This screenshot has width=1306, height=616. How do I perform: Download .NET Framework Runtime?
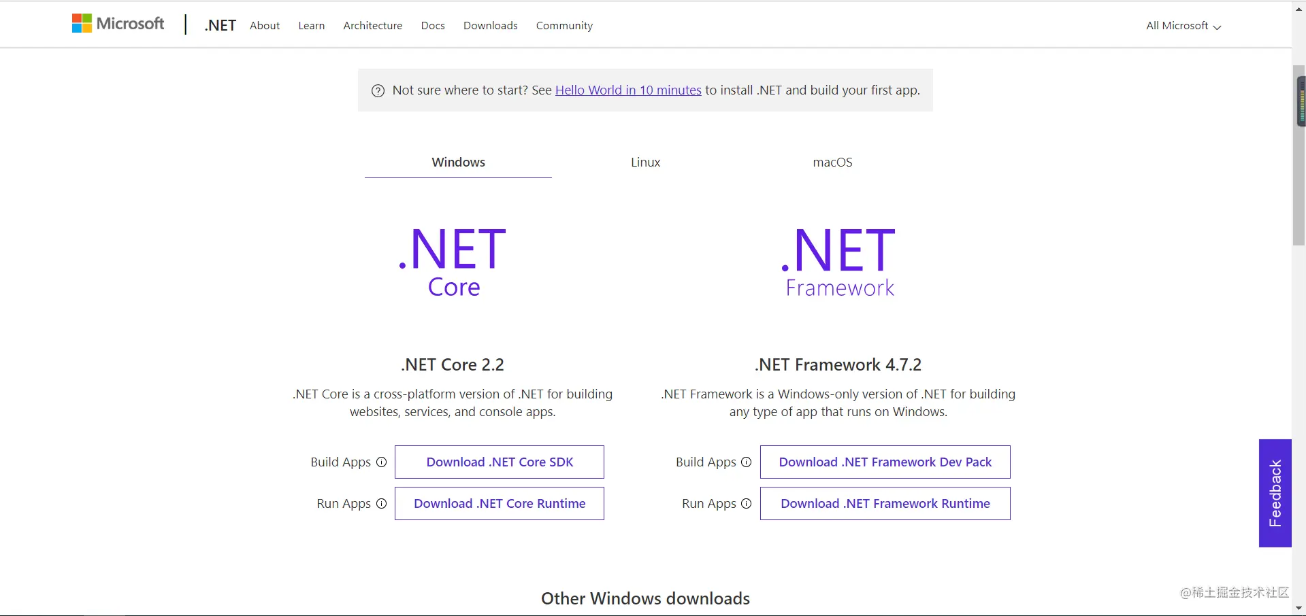pos(885,504)
